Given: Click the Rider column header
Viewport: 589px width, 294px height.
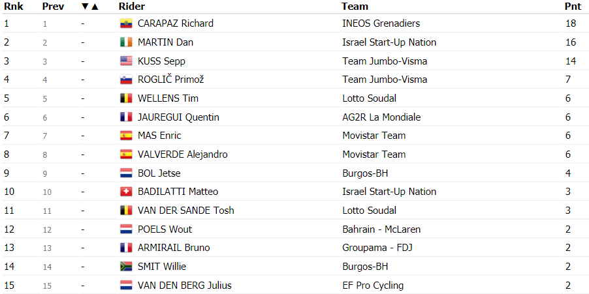Looking at the screenshot, I should pyautogui.click(x=131, y=7).
